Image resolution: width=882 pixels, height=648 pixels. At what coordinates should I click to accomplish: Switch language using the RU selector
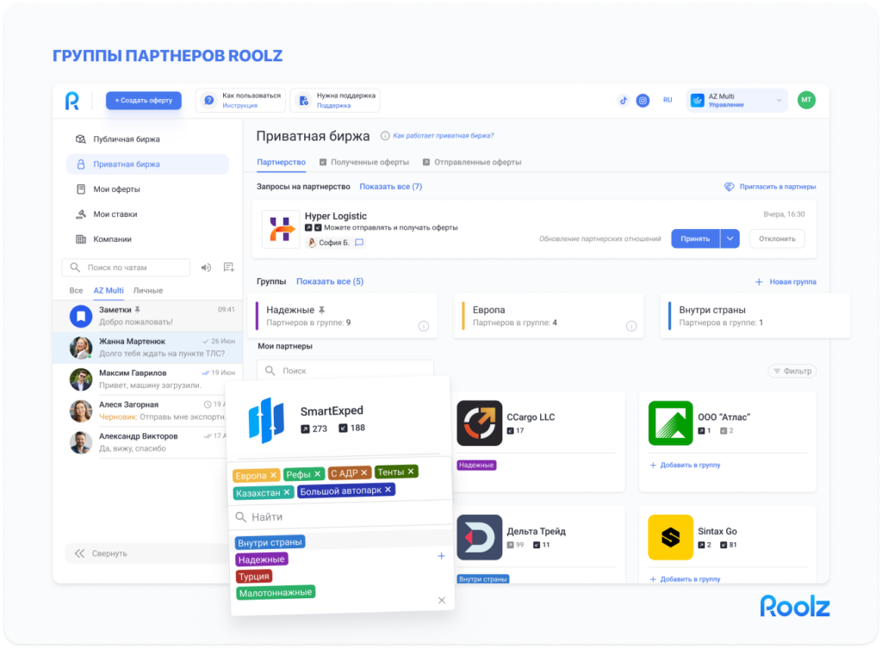tap(668, 100)
